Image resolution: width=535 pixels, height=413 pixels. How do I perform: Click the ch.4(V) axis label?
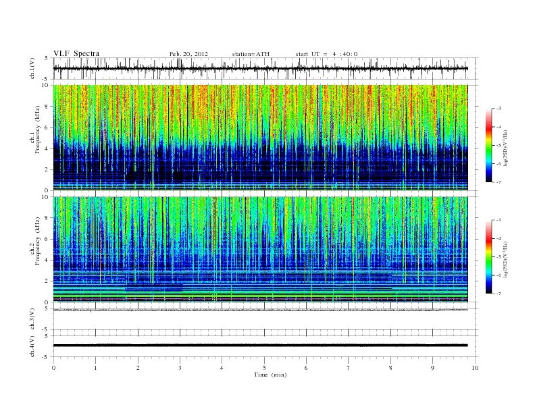[x=32, y=346]
